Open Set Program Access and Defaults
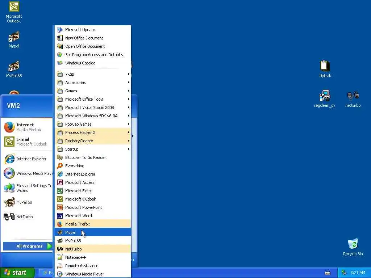 coord(92,55)
